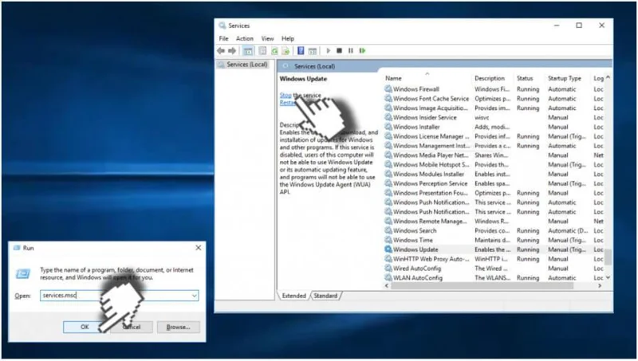Sort by the Status column header
Image resolution: width=638 pixels, height=361 pixels.
click(x=530, y=78)
